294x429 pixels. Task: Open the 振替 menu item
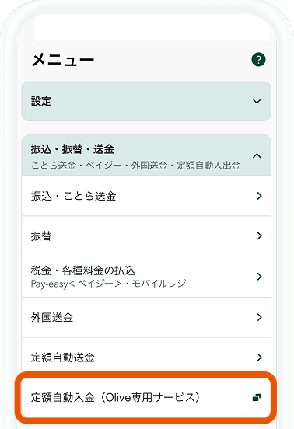[146, 235]
